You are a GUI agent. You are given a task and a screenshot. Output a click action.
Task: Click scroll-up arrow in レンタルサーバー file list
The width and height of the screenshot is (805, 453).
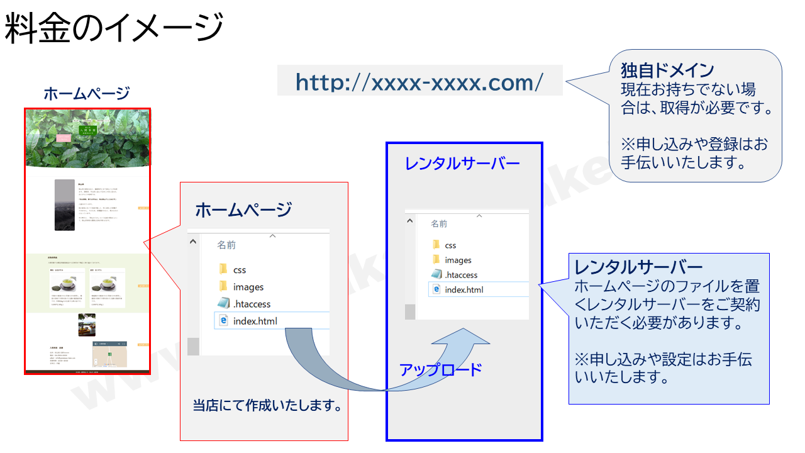coord(410,221)
